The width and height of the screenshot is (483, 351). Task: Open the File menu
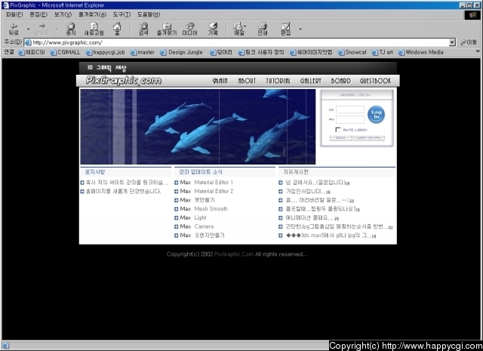click(14, 14)
